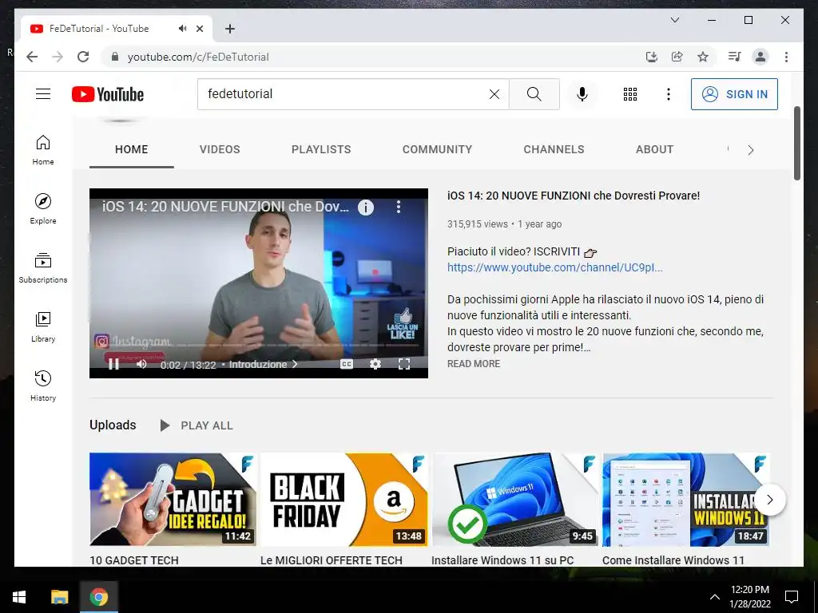
Task: Open Chrome three-dot menu
Action: pyautogui.click(x=786, y=57)
